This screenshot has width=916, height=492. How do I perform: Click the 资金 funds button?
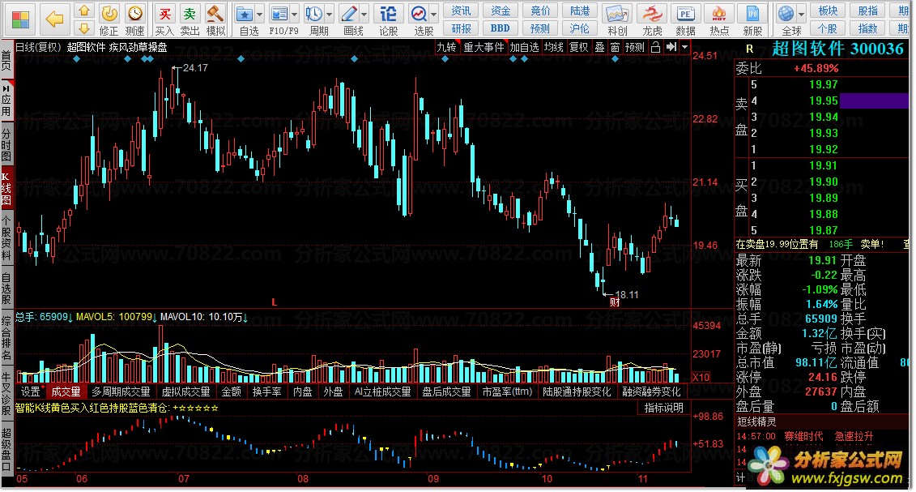click(500, 11)
